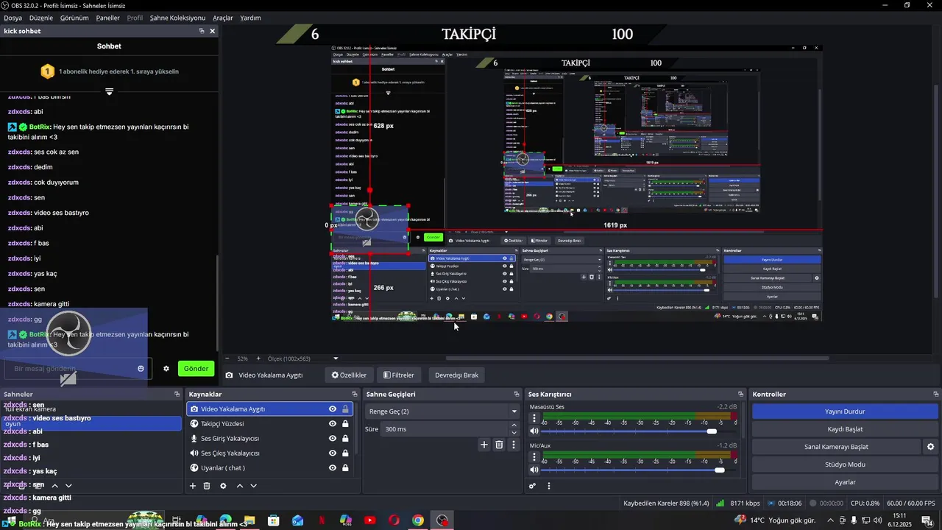Decrease the Süre transition duration
942x530 pixels.
pyautogui.click(x=514, y=433)
